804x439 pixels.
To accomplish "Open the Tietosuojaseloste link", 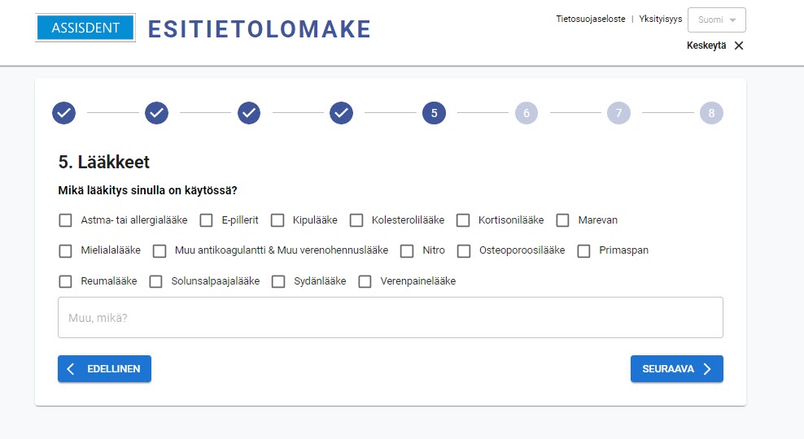I will tap(591, 19).
